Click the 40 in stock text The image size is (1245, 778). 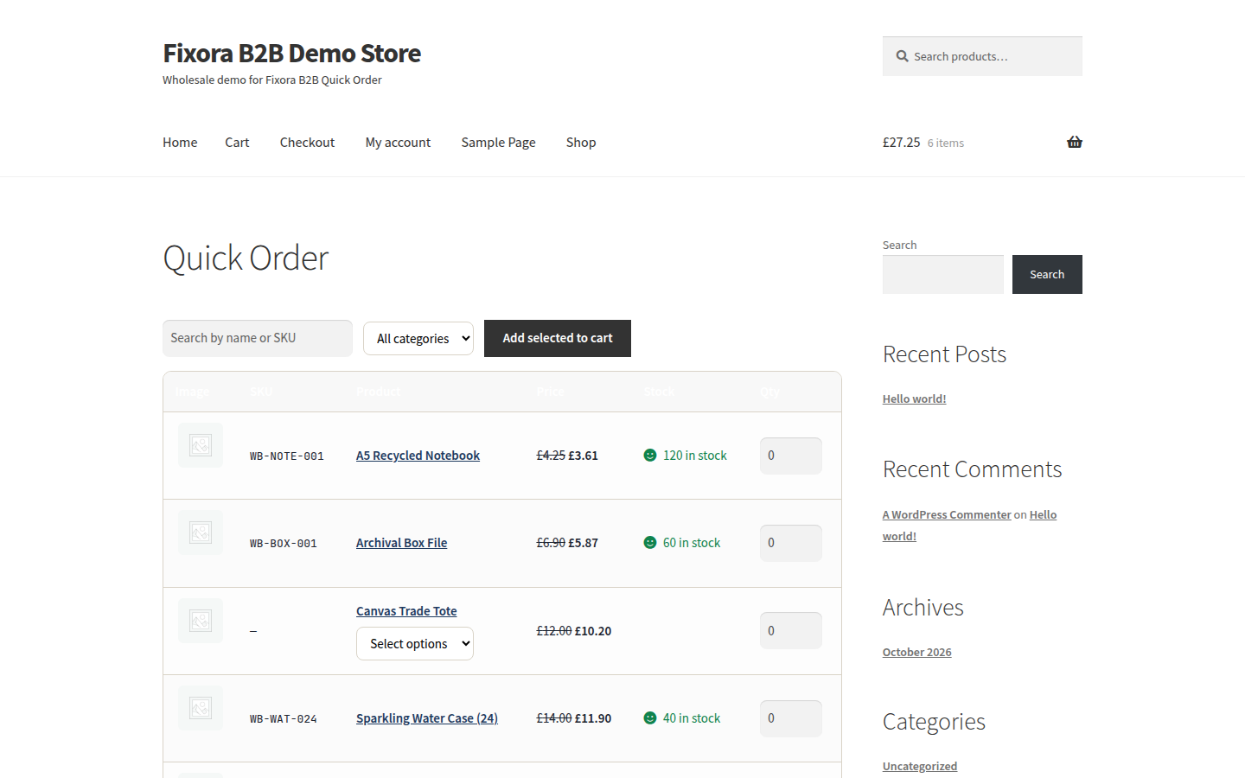pos(692,718)
